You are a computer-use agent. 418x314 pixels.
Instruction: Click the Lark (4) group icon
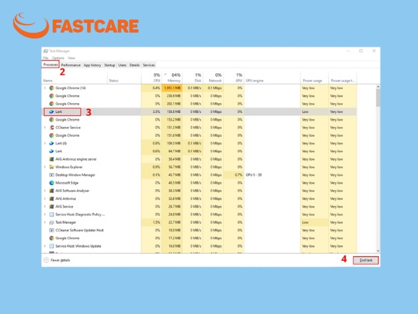pos(52,143)
